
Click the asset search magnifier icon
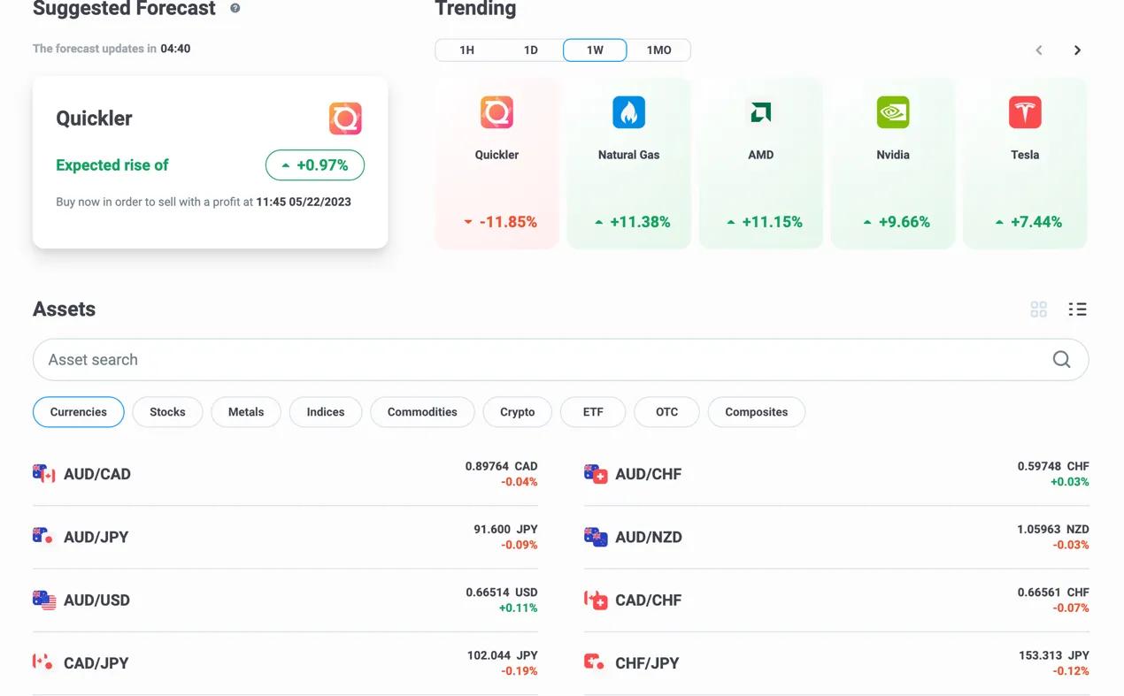(x=1061, y=359)
